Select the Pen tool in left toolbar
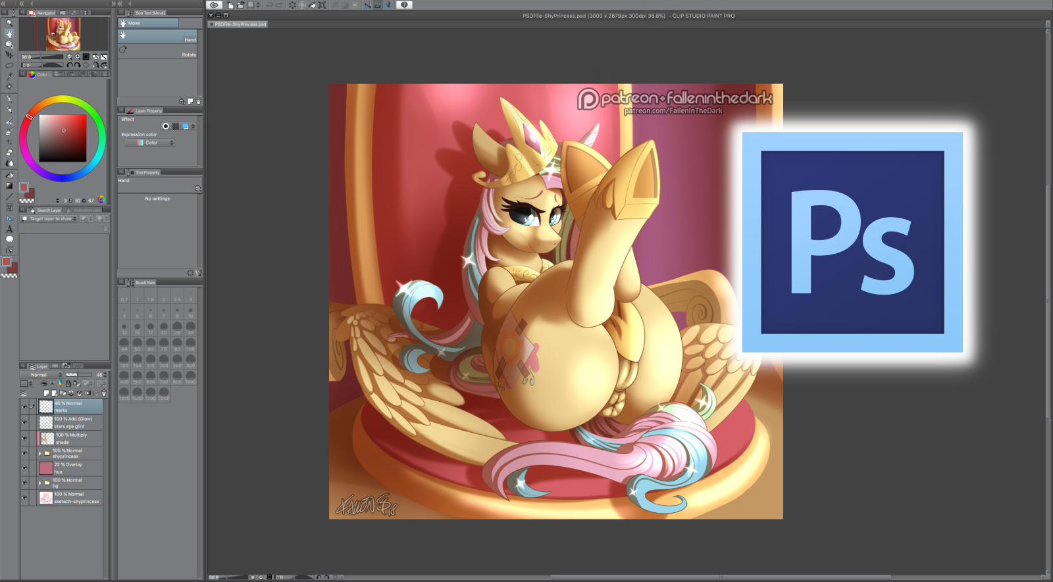1053x582 pixels. tap(9, 99)
